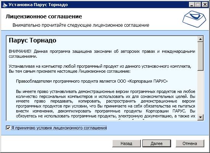
Task: Go back with the Назад button
Action: pyautogui.click(x=126, y=143)
